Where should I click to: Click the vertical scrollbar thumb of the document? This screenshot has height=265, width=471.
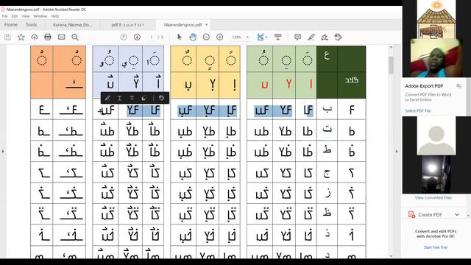pyautogui.click(x=391, y=65)
